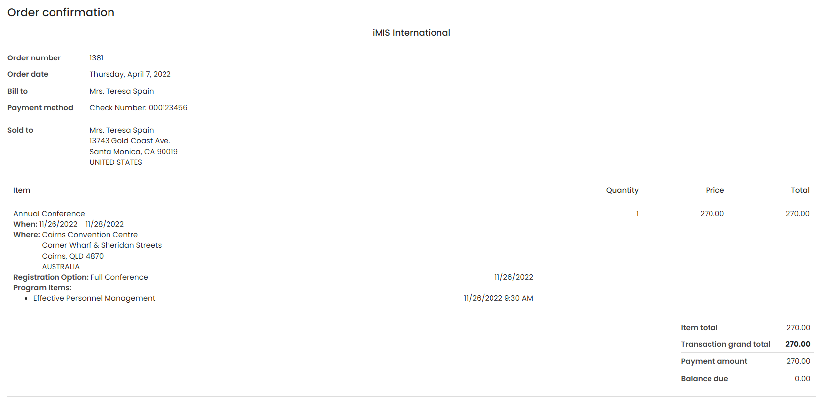The image size is (819, 398).
Task: Click order number 1381
Action: [x=96, y=58]
